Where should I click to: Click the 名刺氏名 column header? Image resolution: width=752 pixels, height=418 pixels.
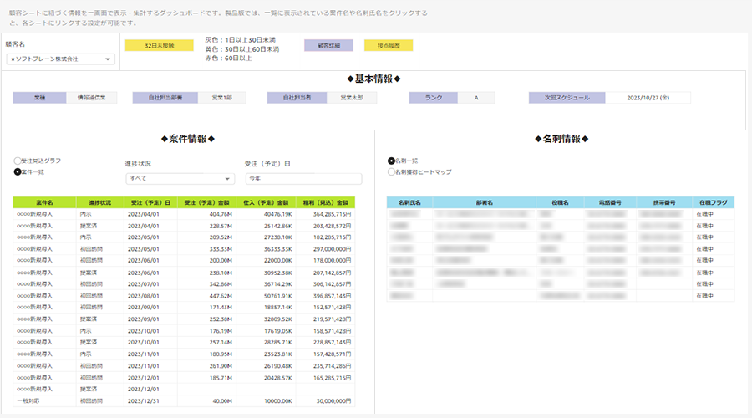pyautogui.click(x=409, y=202)
